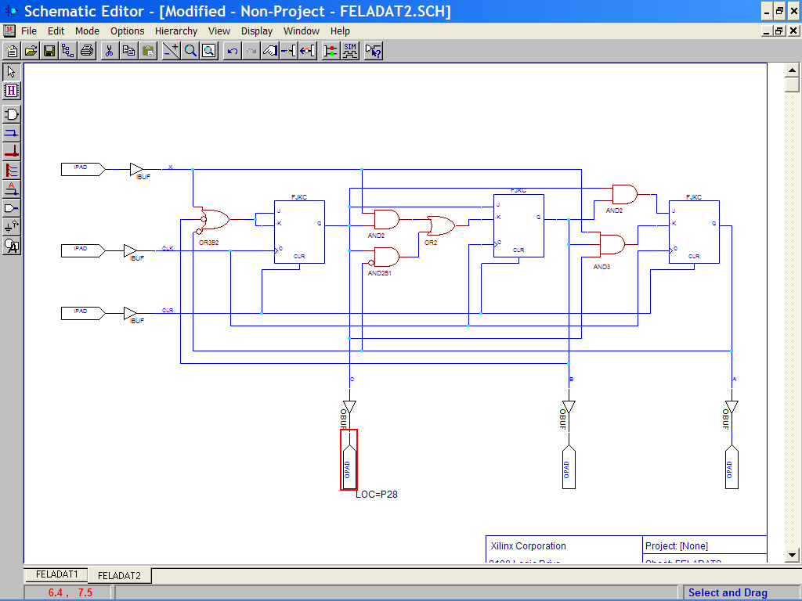Click the Project: [None] title block text

point(676,545)
